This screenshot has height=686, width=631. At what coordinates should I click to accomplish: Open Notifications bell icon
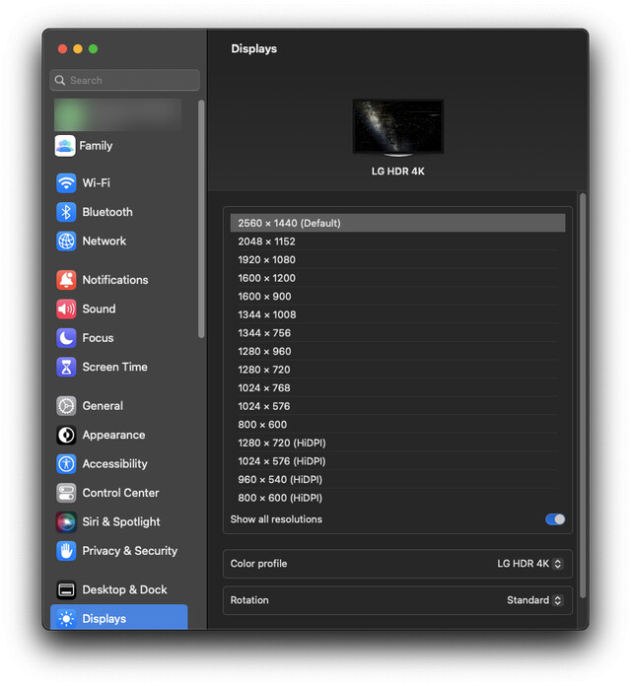[66, 280]
